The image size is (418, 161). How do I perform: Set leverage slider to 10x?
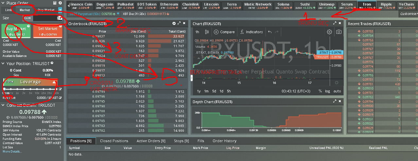click(x=37, y=89)
